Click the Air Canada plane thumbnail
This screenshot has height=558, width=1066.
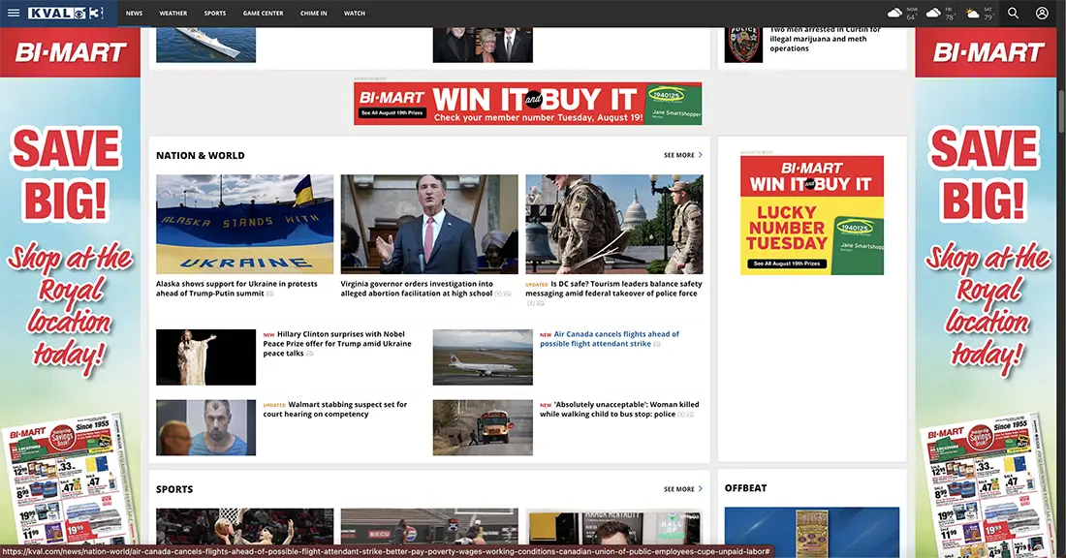click(x=483, y=357)
